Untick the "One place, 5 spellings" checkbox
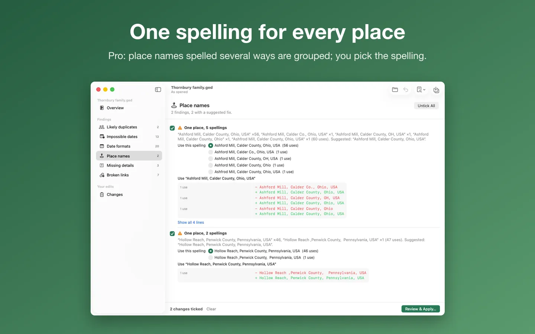The image size is (535, 334). tap(172, 128)
